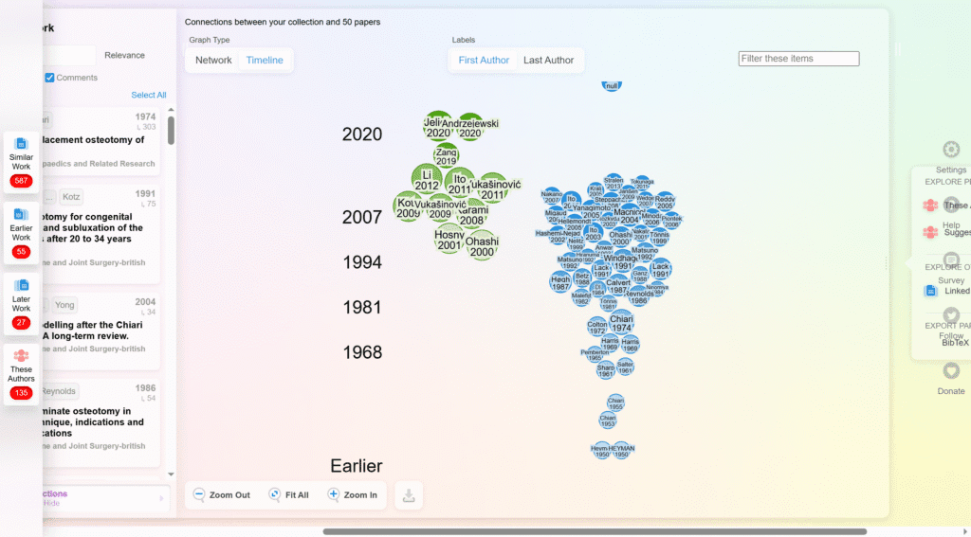Click the Zoom Out button

pyautogui.click(x=222, y=495)
